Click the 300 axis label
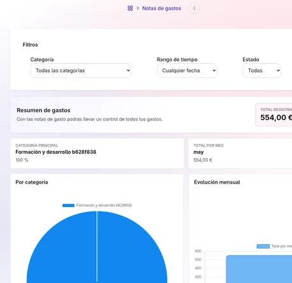This screenshot has width=292, height=283. pos(198,277)
